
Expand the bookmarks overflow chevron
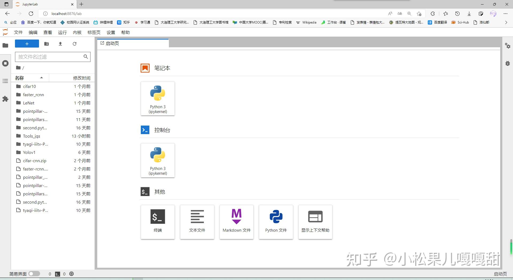pyautogui.click(x=506, y=22)
